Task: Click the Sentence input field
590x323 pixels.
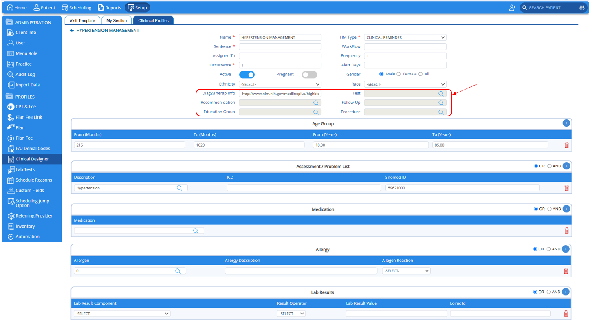Action: pyautogui.click(x=280, y=47)
